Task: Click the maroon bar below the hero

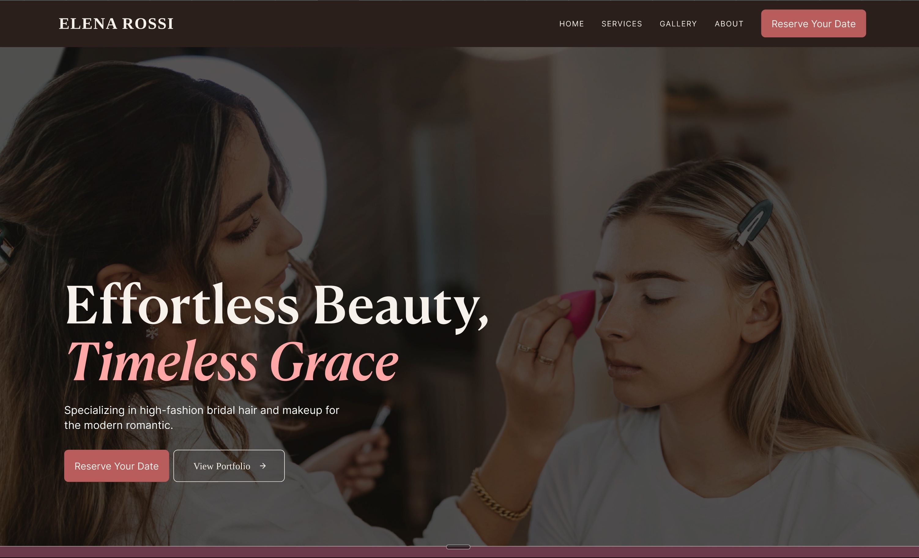Action: coord(459,552)
